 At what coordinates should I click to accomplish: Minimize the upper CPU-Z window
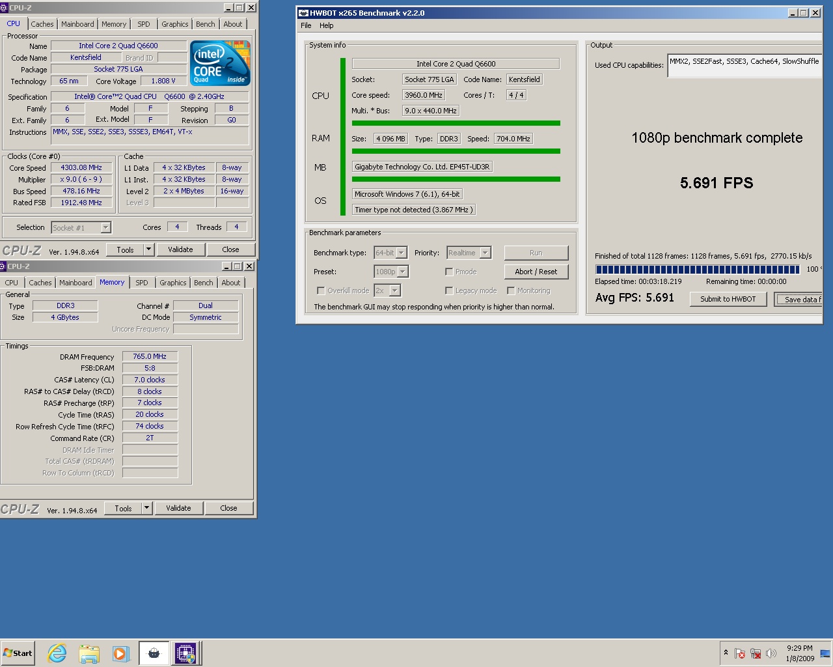tap(228, 8)
